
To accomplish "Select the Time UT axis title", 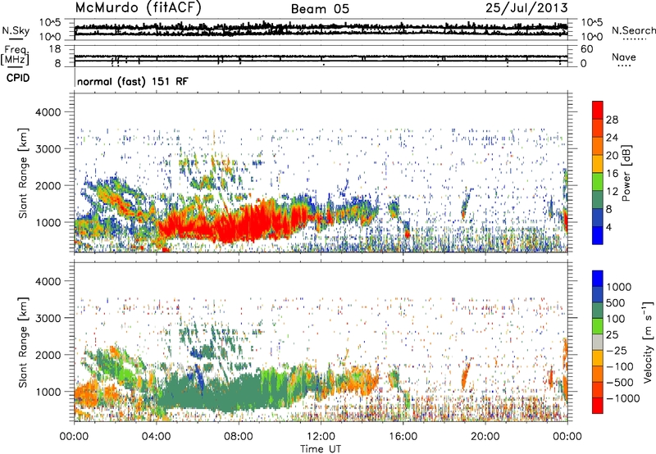I will coord(321,448).
